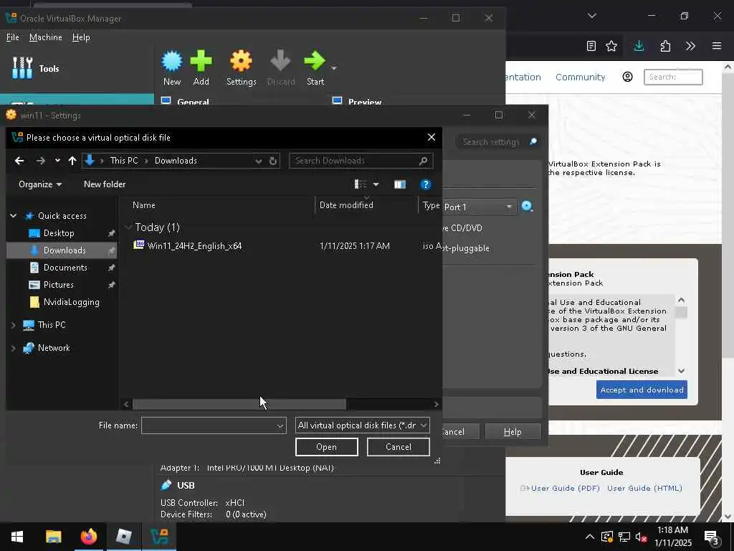The height and width of the screenshot is (551, 734).
Task: Click the Search Downloads field
Action: click(361, 161)
